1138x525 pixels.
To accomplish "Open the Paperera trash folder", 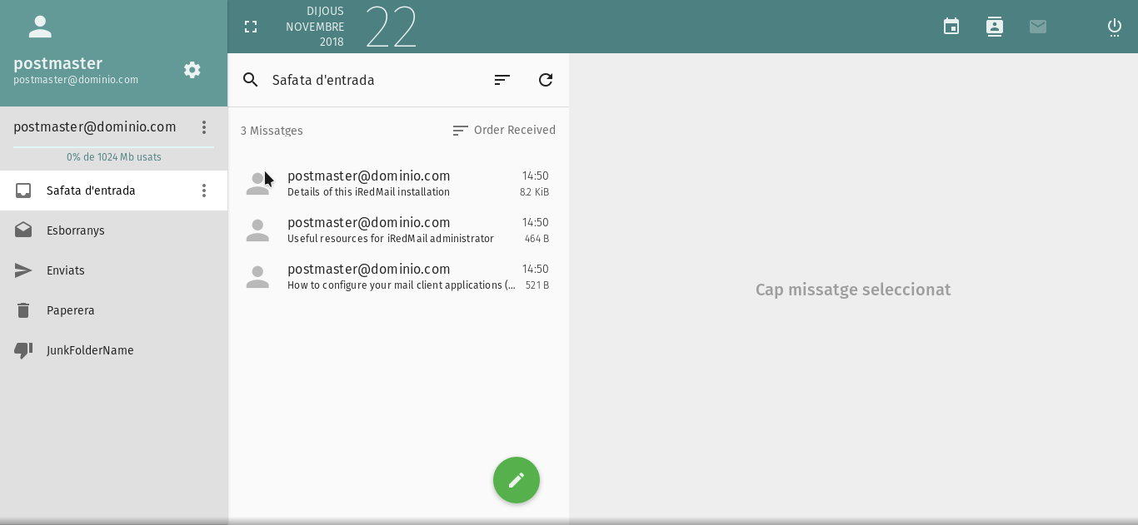I will point(113,310).
